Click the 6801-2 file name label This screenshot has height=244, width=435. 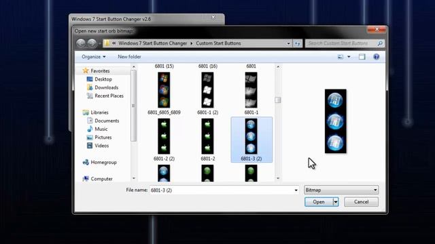[x=208, y=159]
